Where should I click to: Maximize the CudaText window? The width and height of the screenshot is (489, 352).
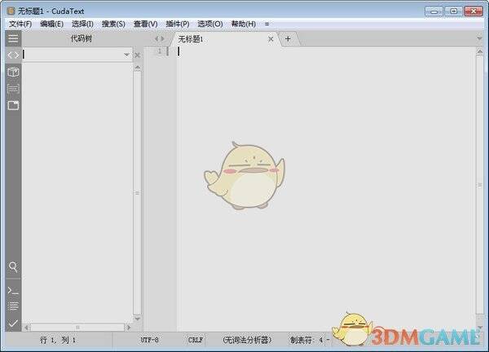[453, 11]
